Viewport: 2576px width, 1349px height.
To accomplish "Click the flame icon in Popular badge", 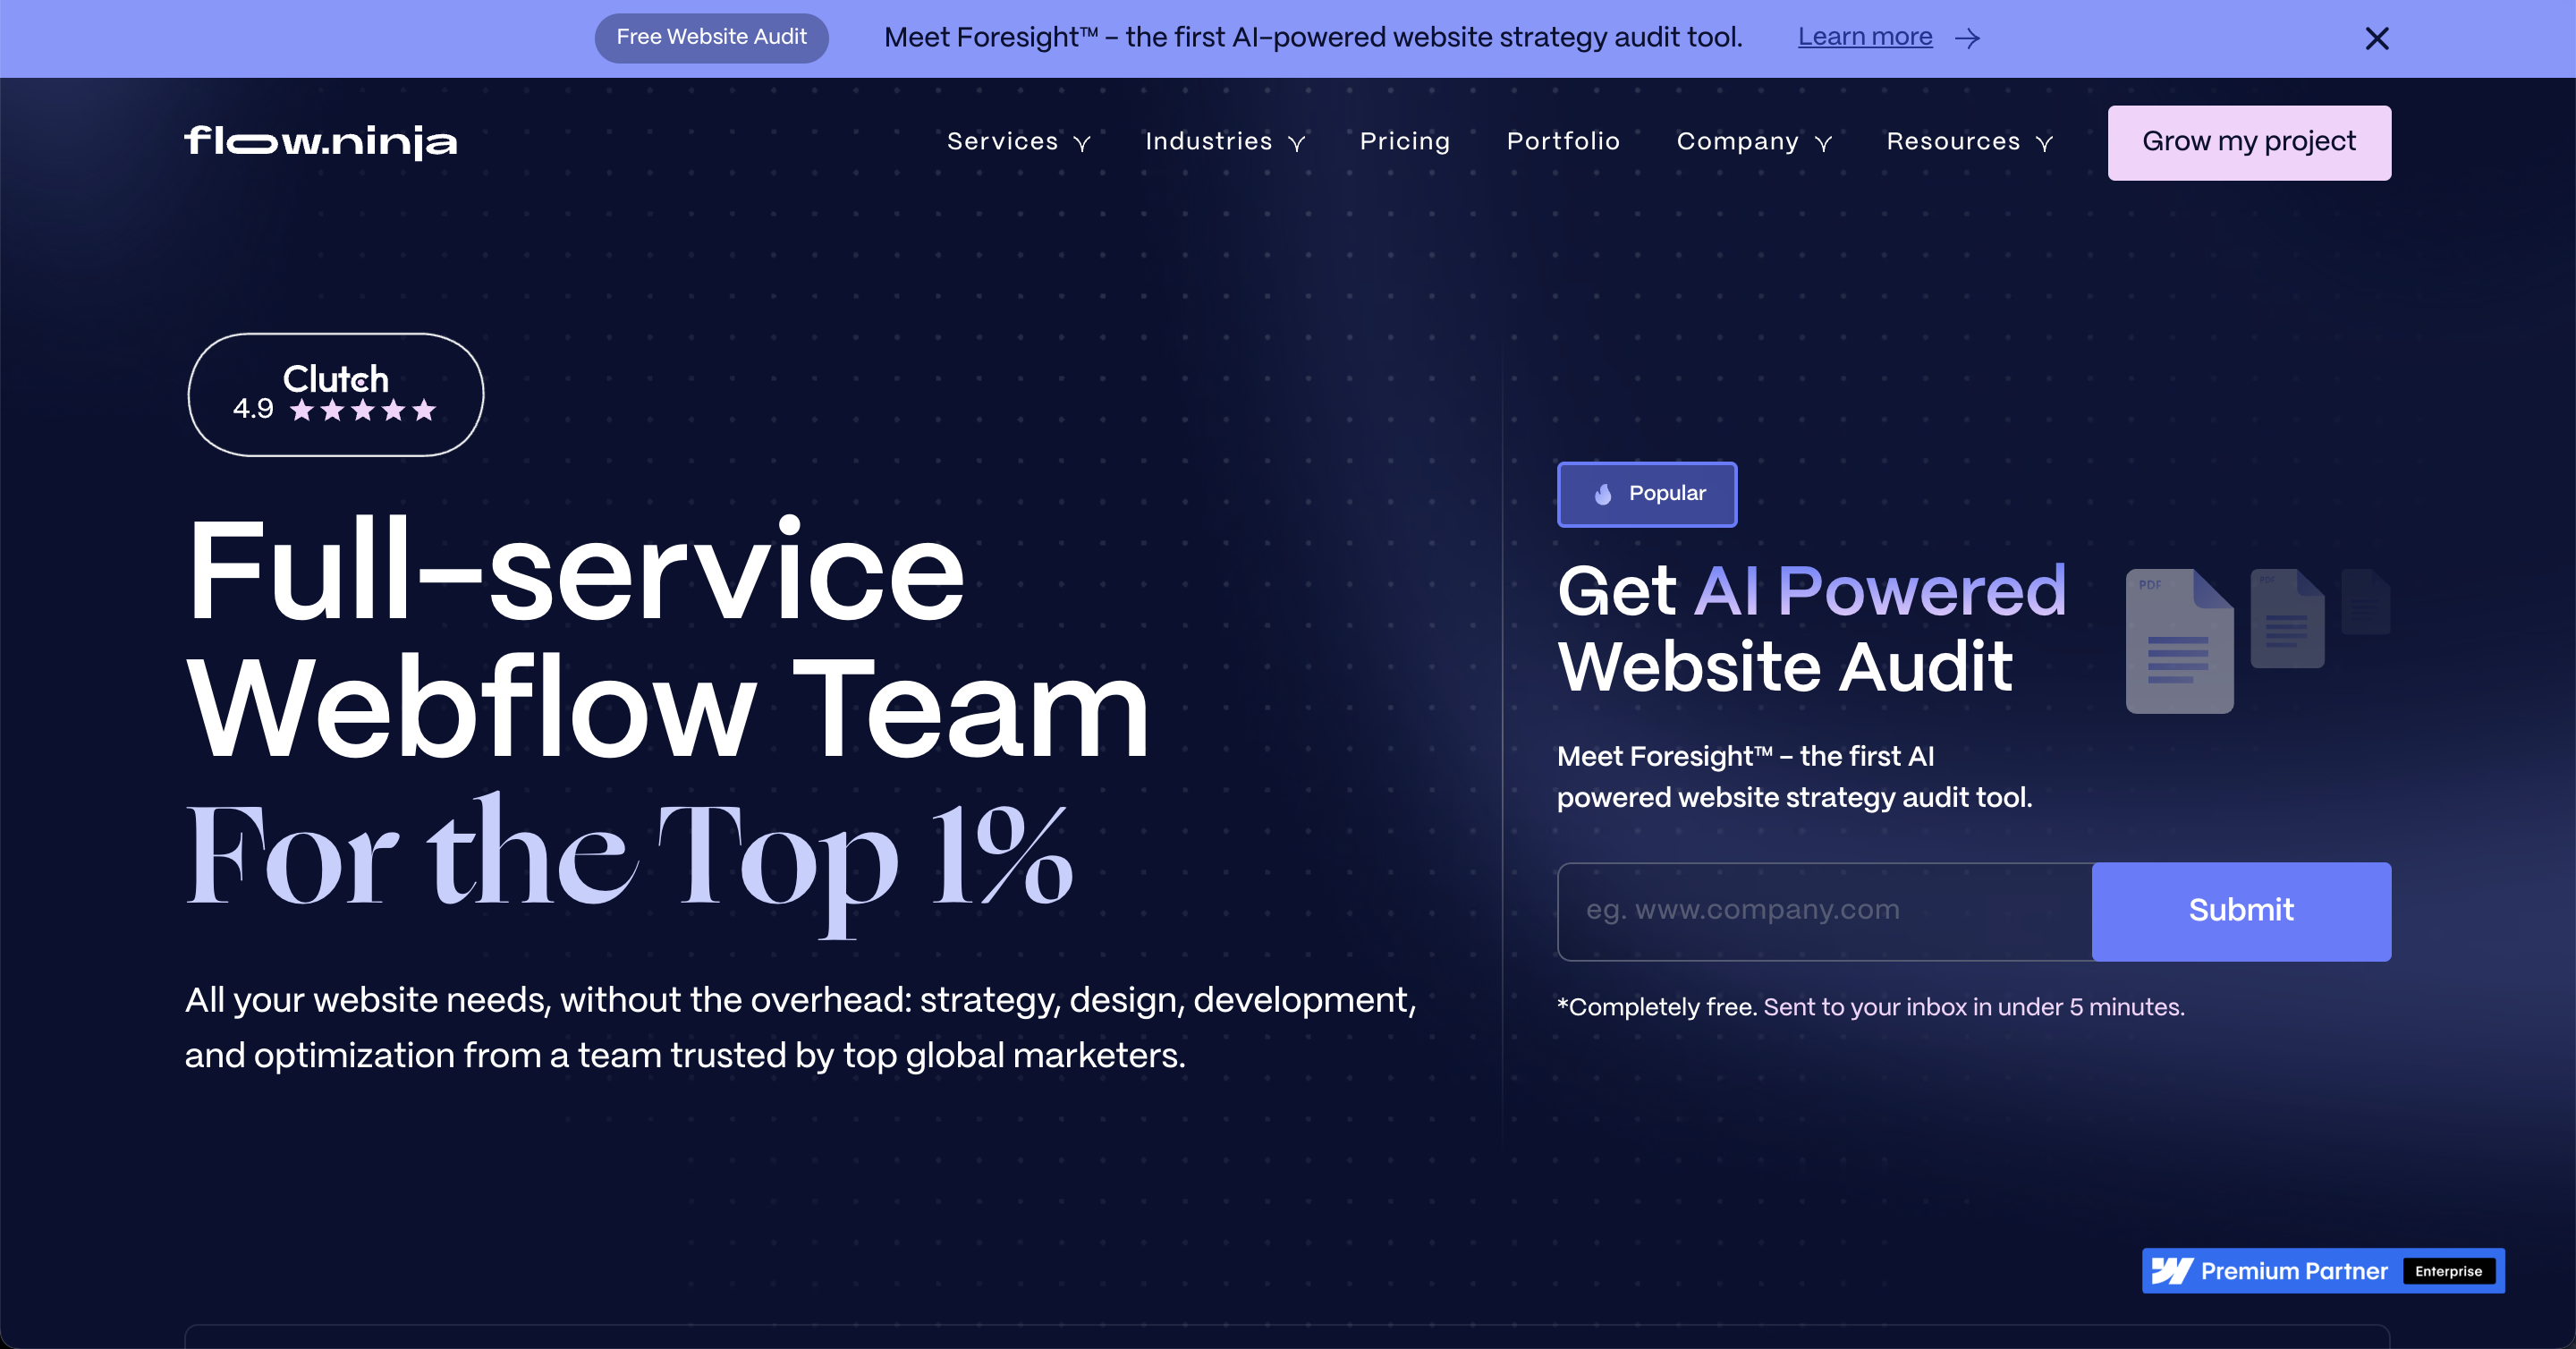I will click(x=1603, y=494).
